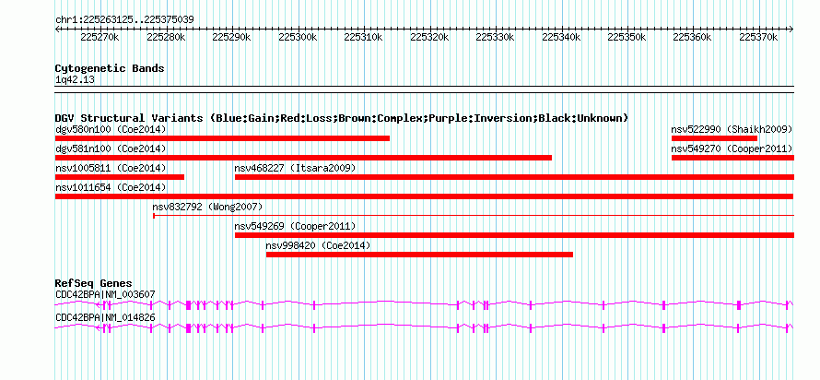Click nsv832792 (Wong2007) variant label
This screenshot has height=380, width=820.
pyautogui.click(x=207, y=207)
